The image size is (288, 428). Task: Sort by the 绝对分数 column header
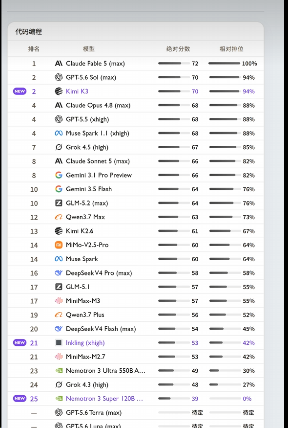point(178,49)
